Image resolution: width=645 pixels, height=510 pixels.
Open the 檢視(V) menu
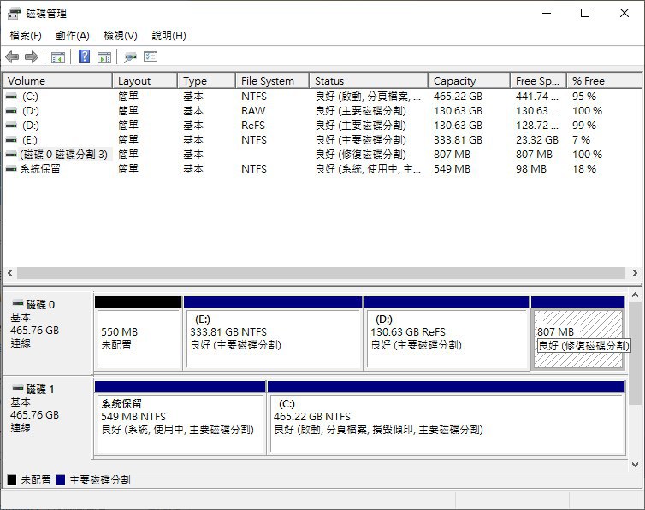pos(121,36)
